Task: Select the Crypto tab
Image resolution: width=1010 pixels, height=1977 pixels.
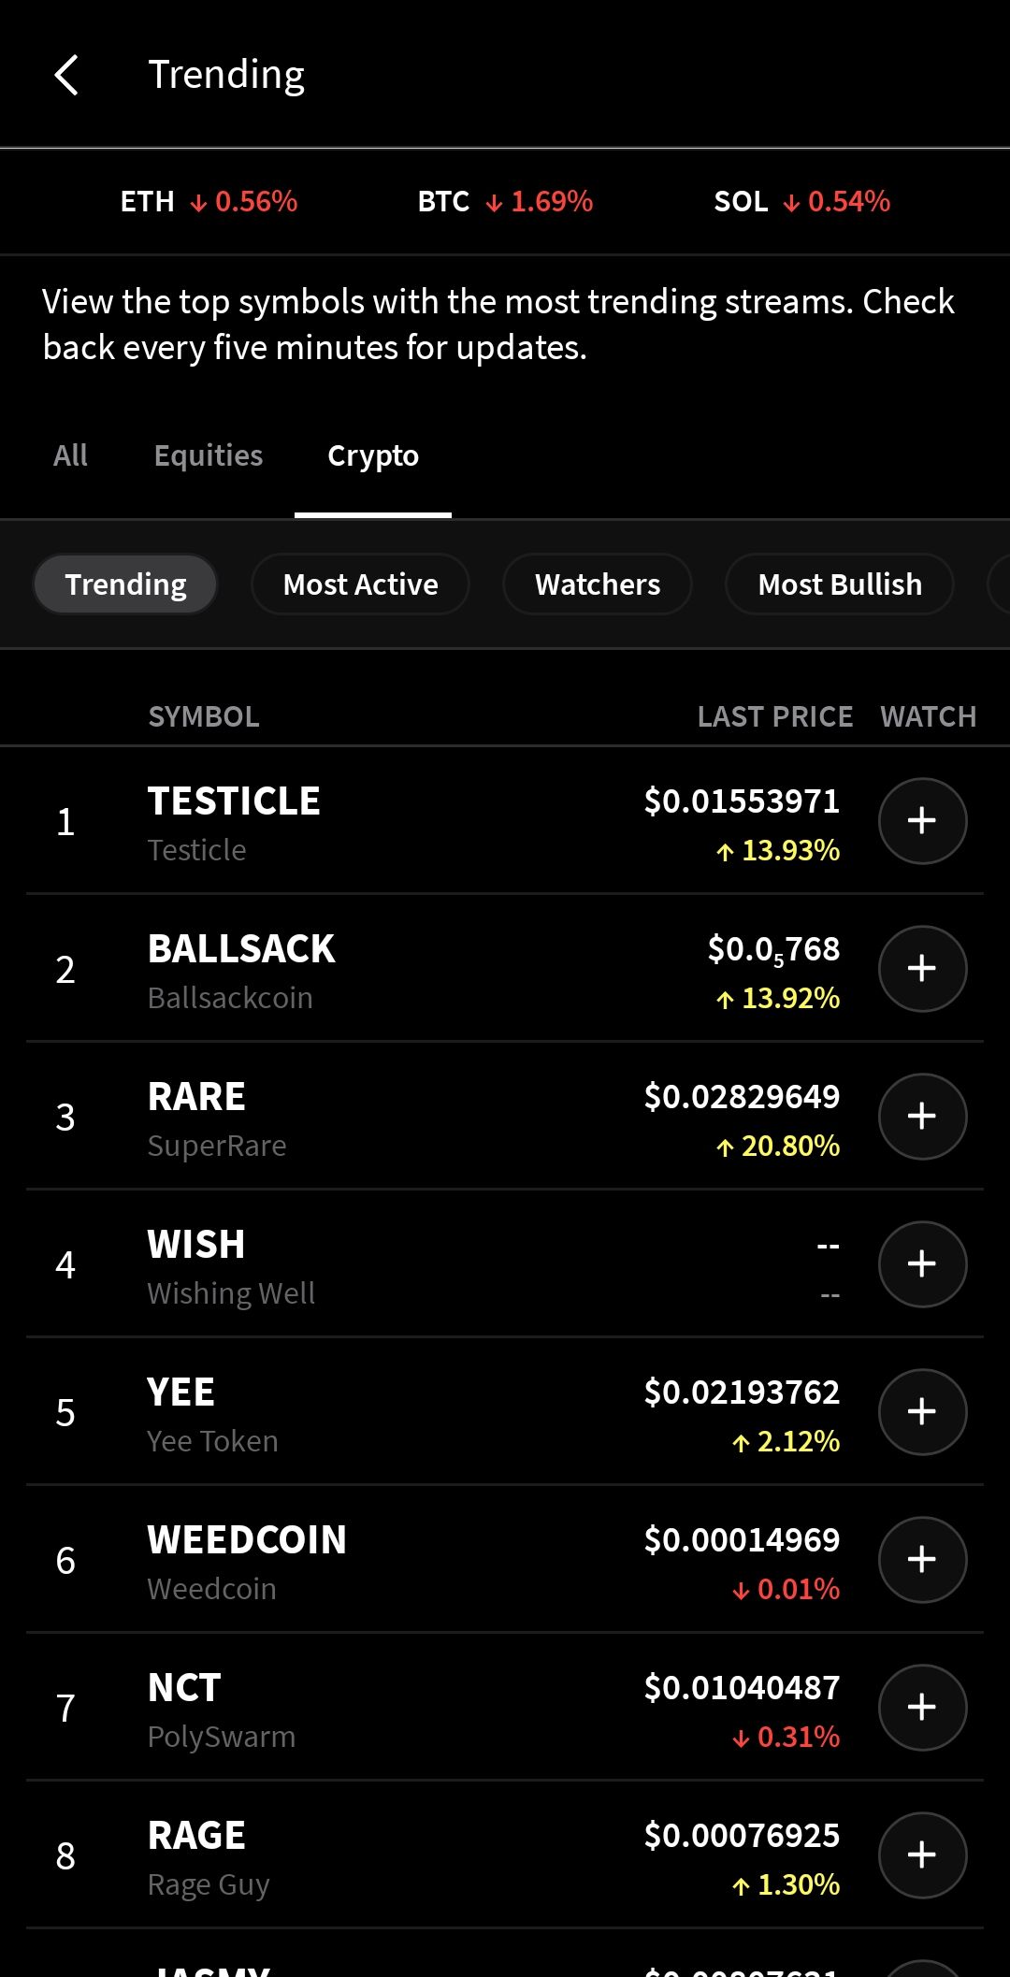Action: 373,455
